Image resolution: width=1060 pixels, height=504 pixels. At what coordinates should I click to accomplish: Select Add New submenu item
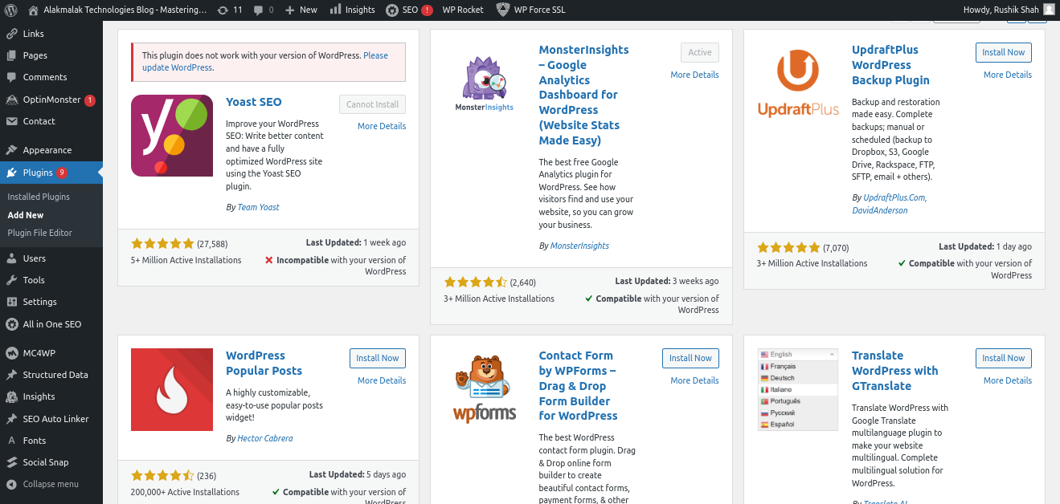coord(26,215)
